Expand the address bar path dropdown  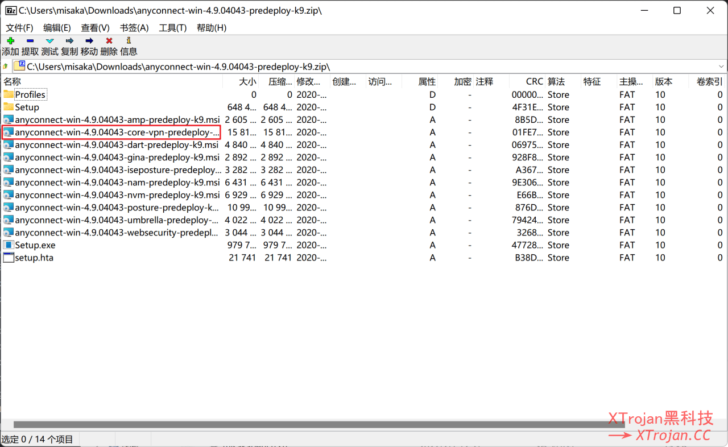click(721, 67)
